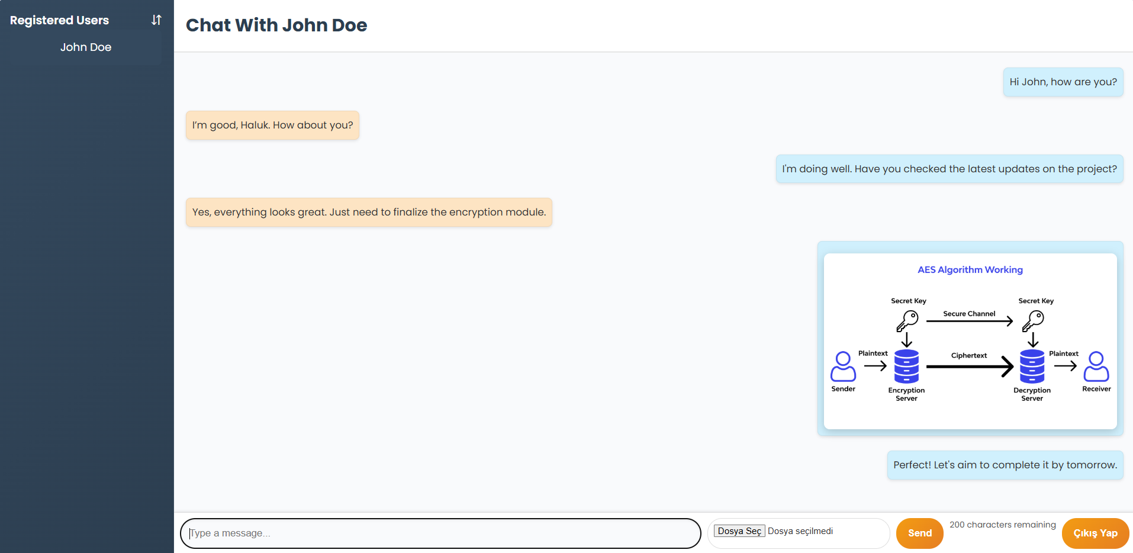Viewport: 1133px width, 553px height.
Task: Click the Sender person icon in the AES diagram
Action: tap(843, 367)
